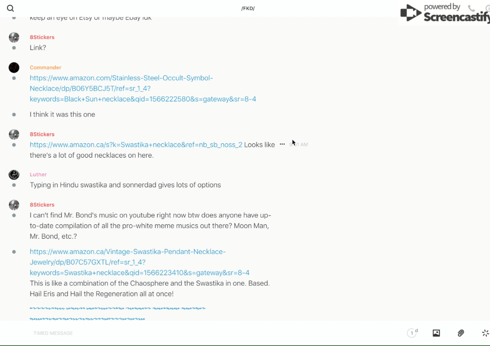Open the amazon.ca search results link
Image resolution: width=490 pixels, height=346 pixels.
(x=136, y=145)
